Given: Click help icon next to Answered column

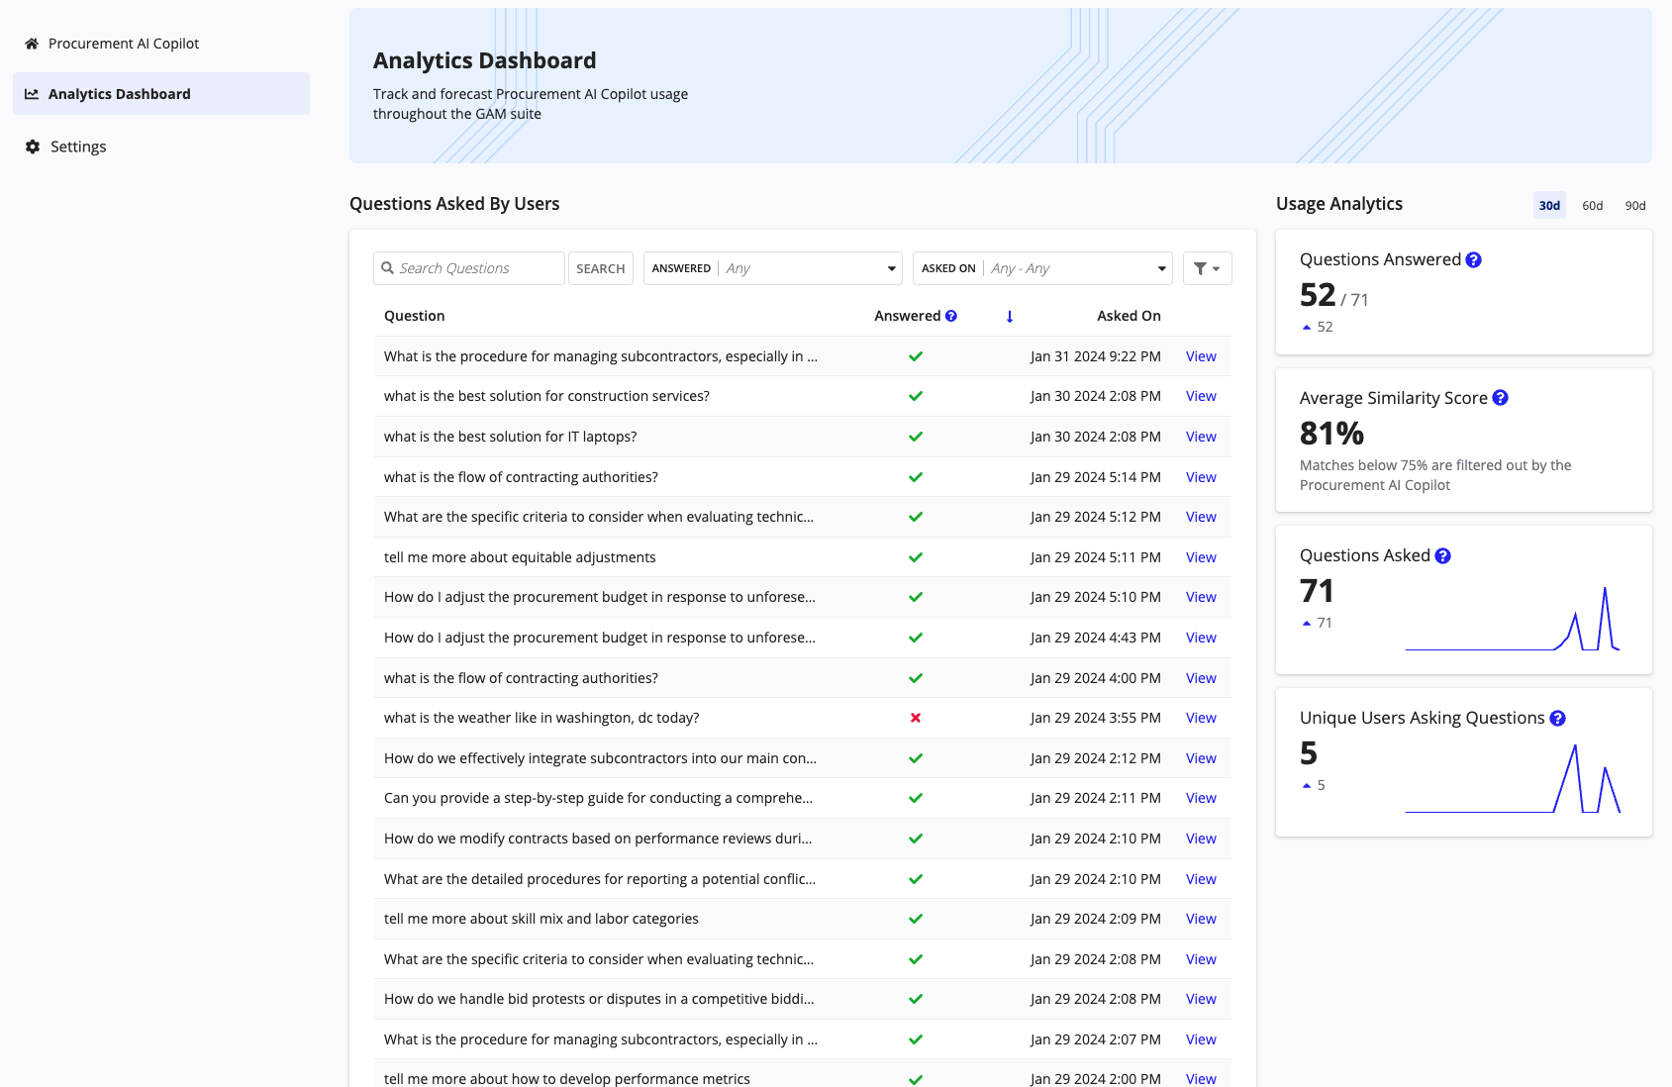Looking at the screenshot, I should tap(951, 316).
